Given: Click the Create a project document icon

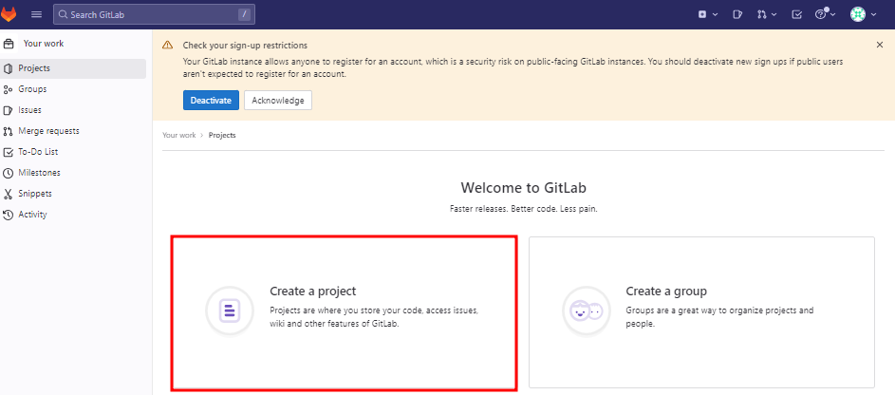Looking at the screenshot, I should coord(230,311).
